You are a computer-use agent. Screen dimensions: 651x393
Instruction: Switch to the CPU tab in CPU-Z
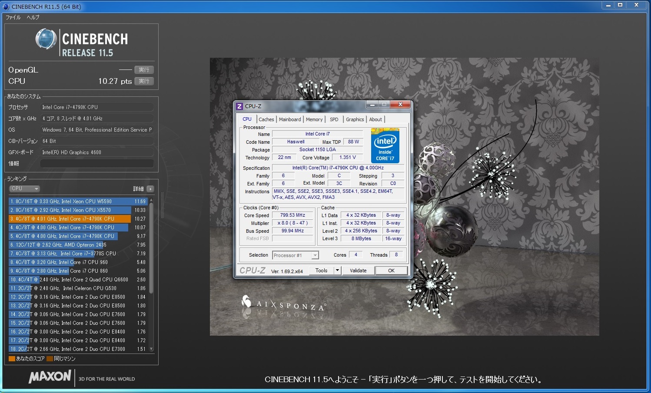(247, 119)
